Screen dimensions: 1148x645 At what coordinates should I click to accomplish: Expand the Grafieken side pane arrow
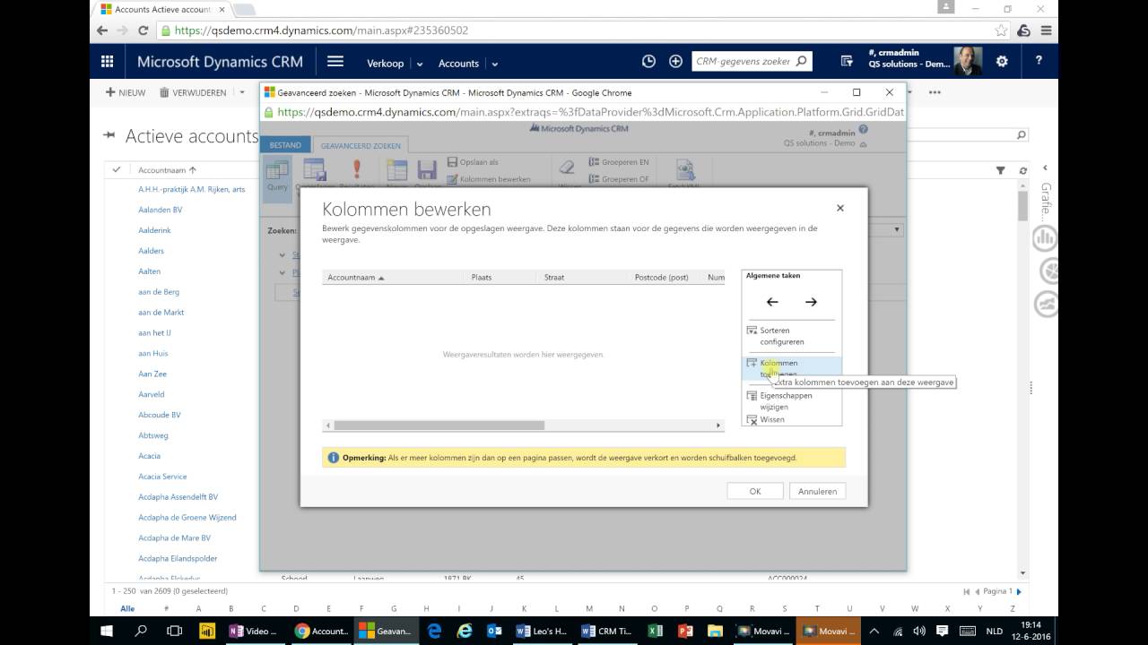pos(1045,168)
